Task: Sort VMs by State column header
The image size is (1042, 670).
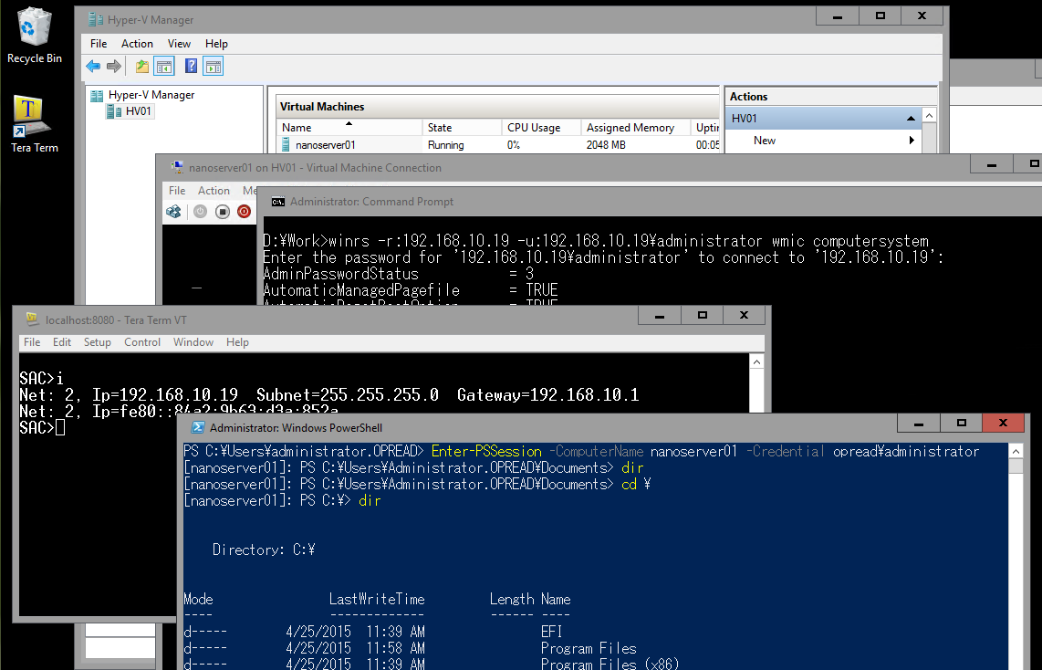Action: tap(462, 127)
